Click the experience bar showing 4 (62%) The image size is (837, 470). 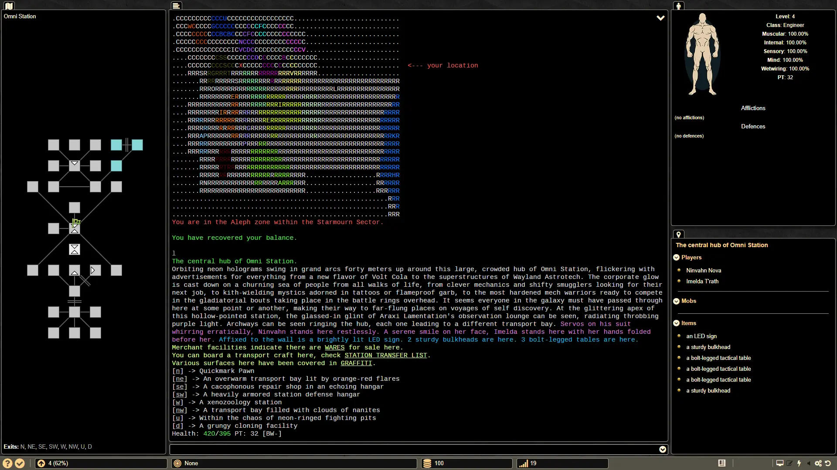101,463
